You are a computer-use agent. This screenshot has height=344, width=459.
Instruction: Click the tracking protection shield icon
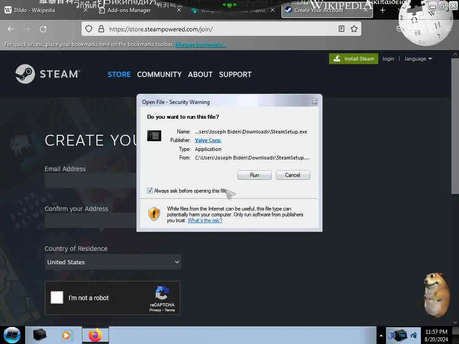(89, 29)
